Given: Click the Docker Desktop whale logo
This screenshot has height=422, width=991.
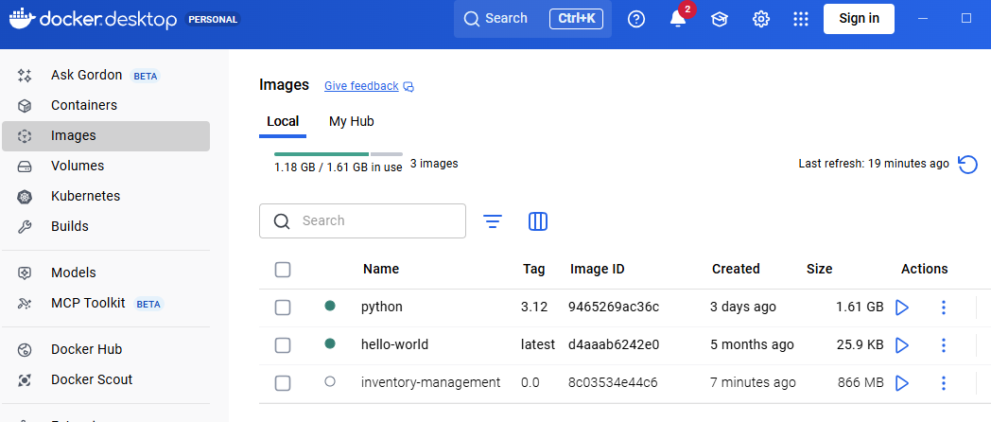Looking at the screenshot, I should [x=22, y=18].
